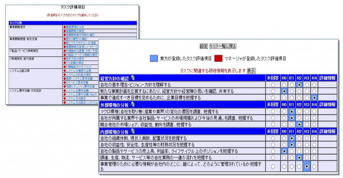The image size is (343, 178).
Task: Click the タスク一覧に戻る button
Action: [223, 46]
